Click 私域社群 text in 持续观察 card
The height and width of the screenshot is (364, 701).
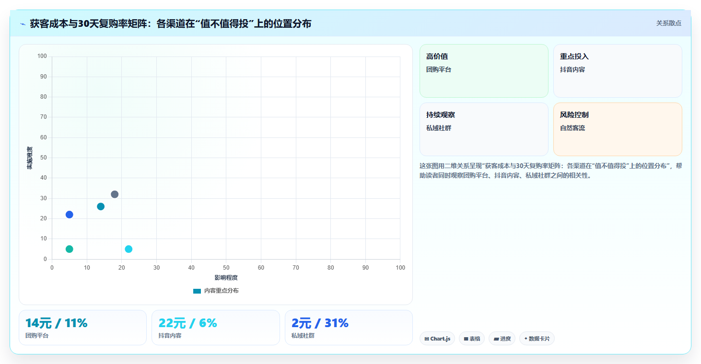[x=439, y=128]
